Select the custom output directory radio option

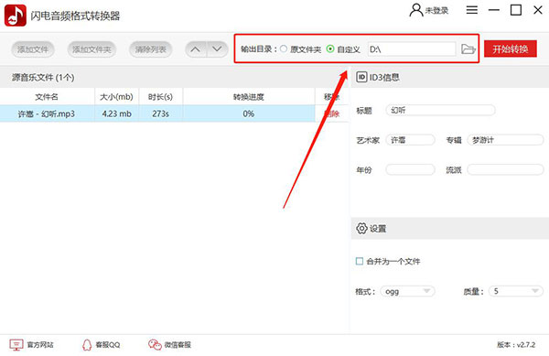(x=330, y=49)
